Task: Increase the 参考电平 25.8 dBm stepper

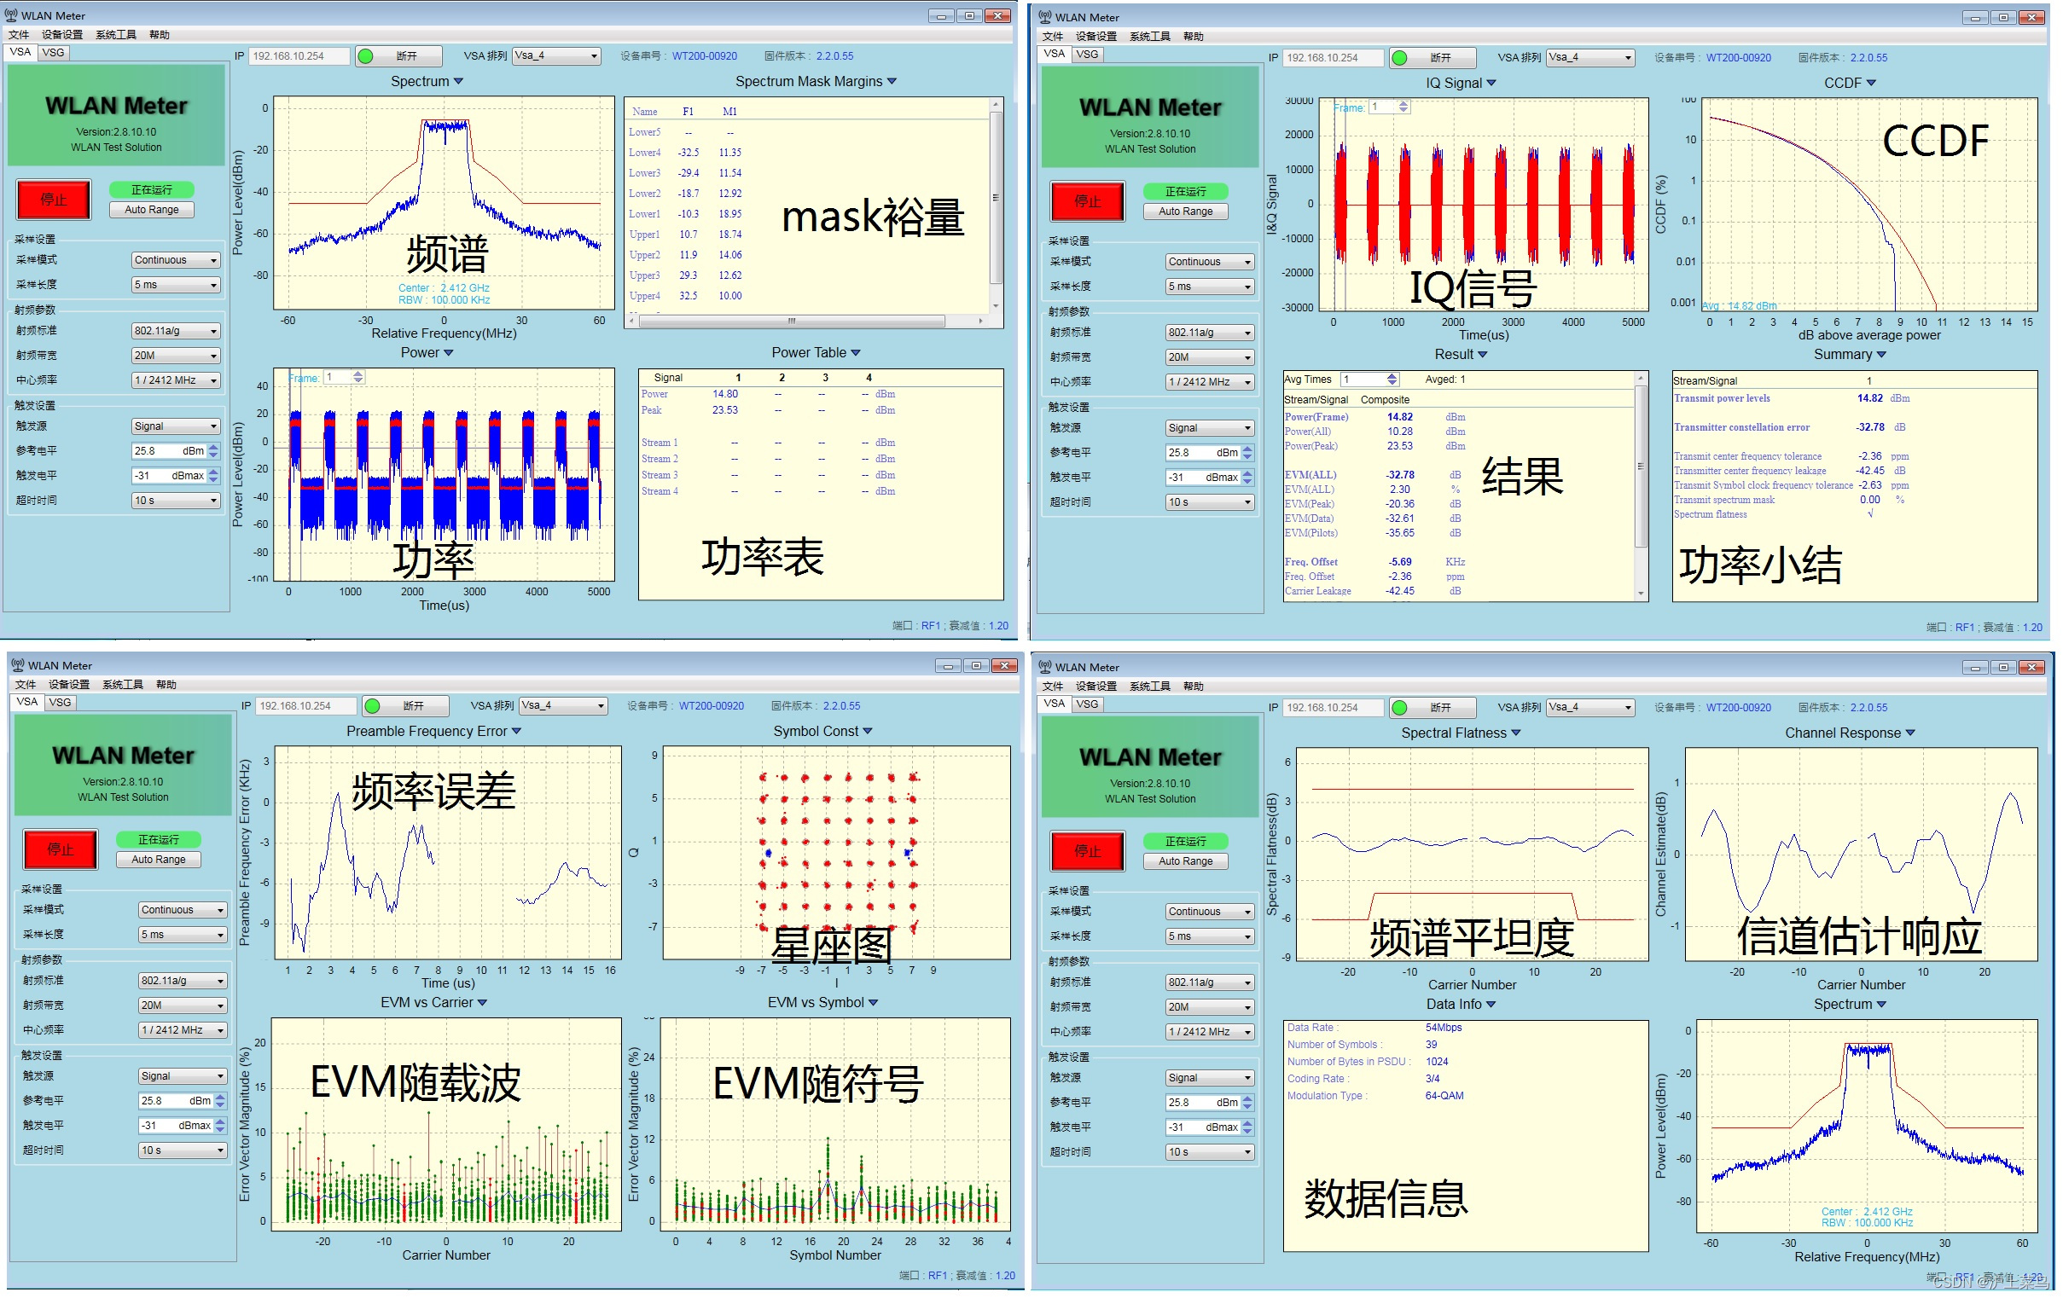Action: pos(213,447)
